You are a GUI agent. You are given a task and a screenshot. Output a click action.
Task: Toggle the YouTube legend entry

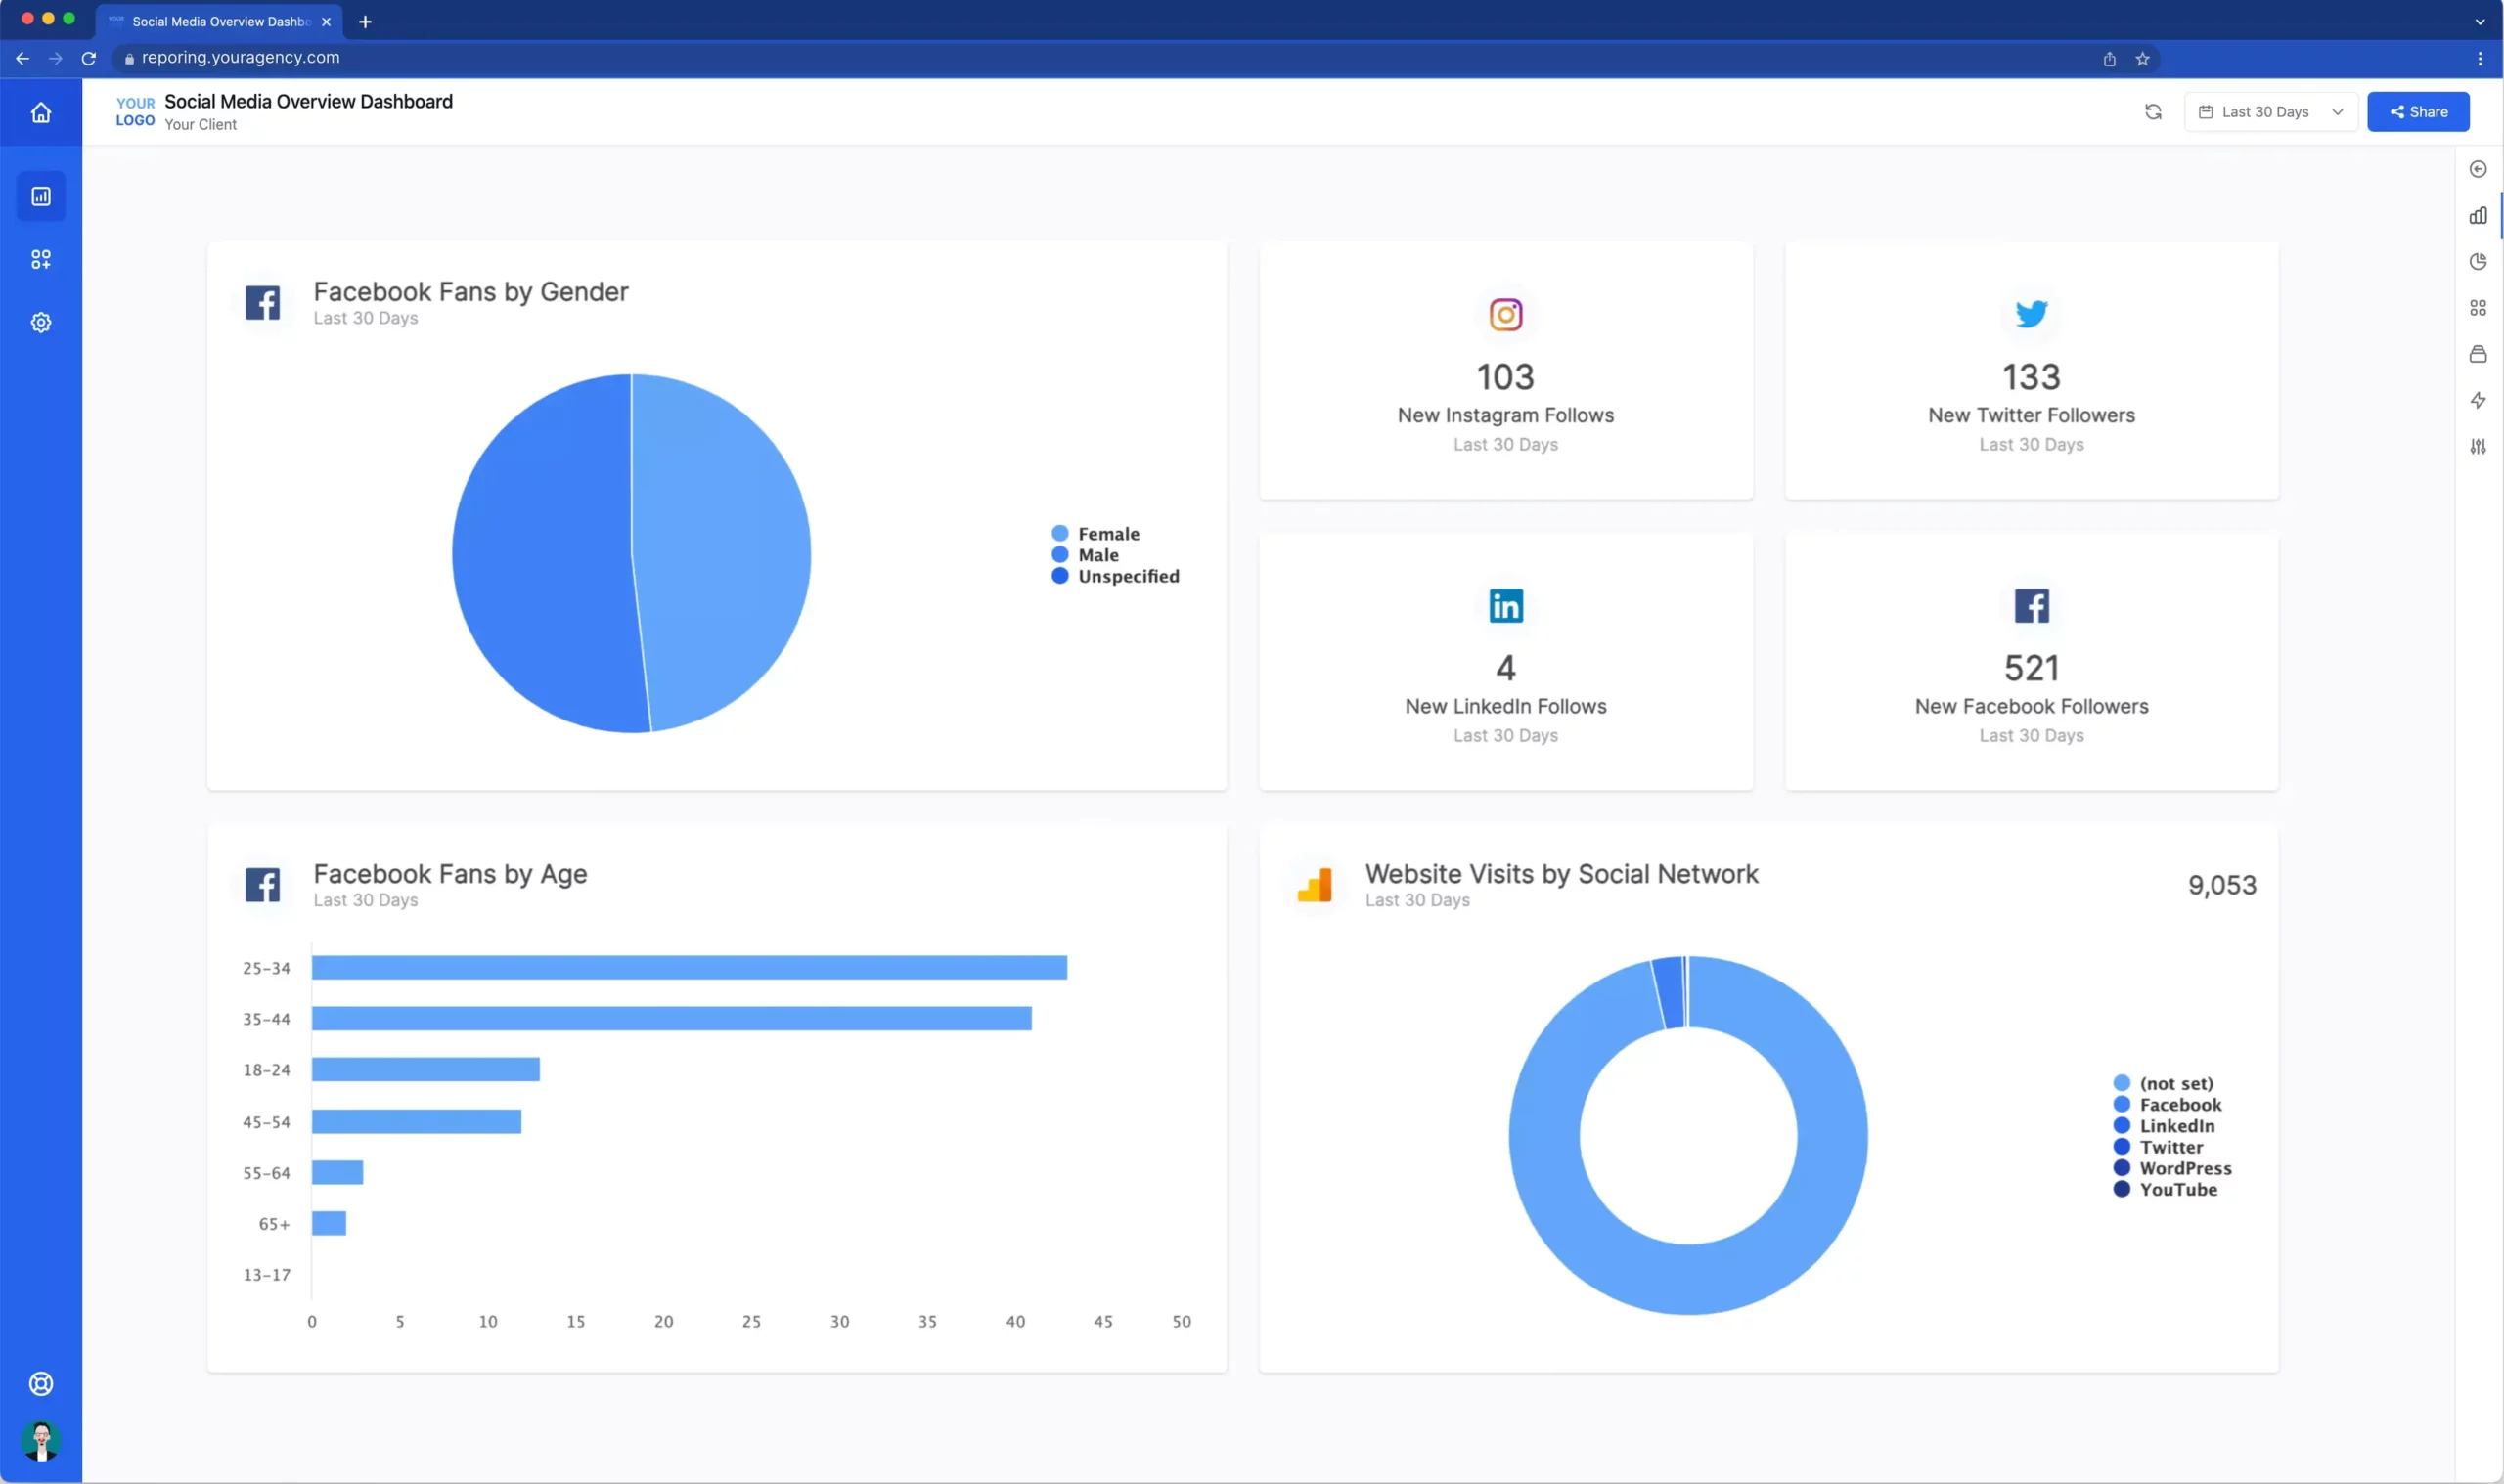[x=2166, y=1189]
